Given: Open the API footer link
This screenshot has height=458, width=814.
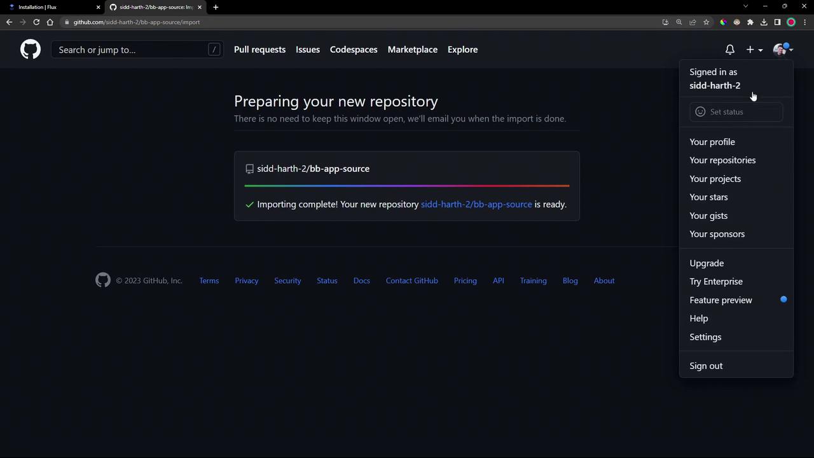Looking at the screenshot, I should tap(498, 281).
